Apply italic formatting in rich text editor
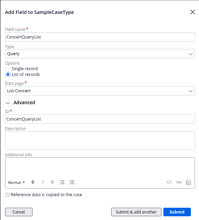 click(x=43, y=182)
